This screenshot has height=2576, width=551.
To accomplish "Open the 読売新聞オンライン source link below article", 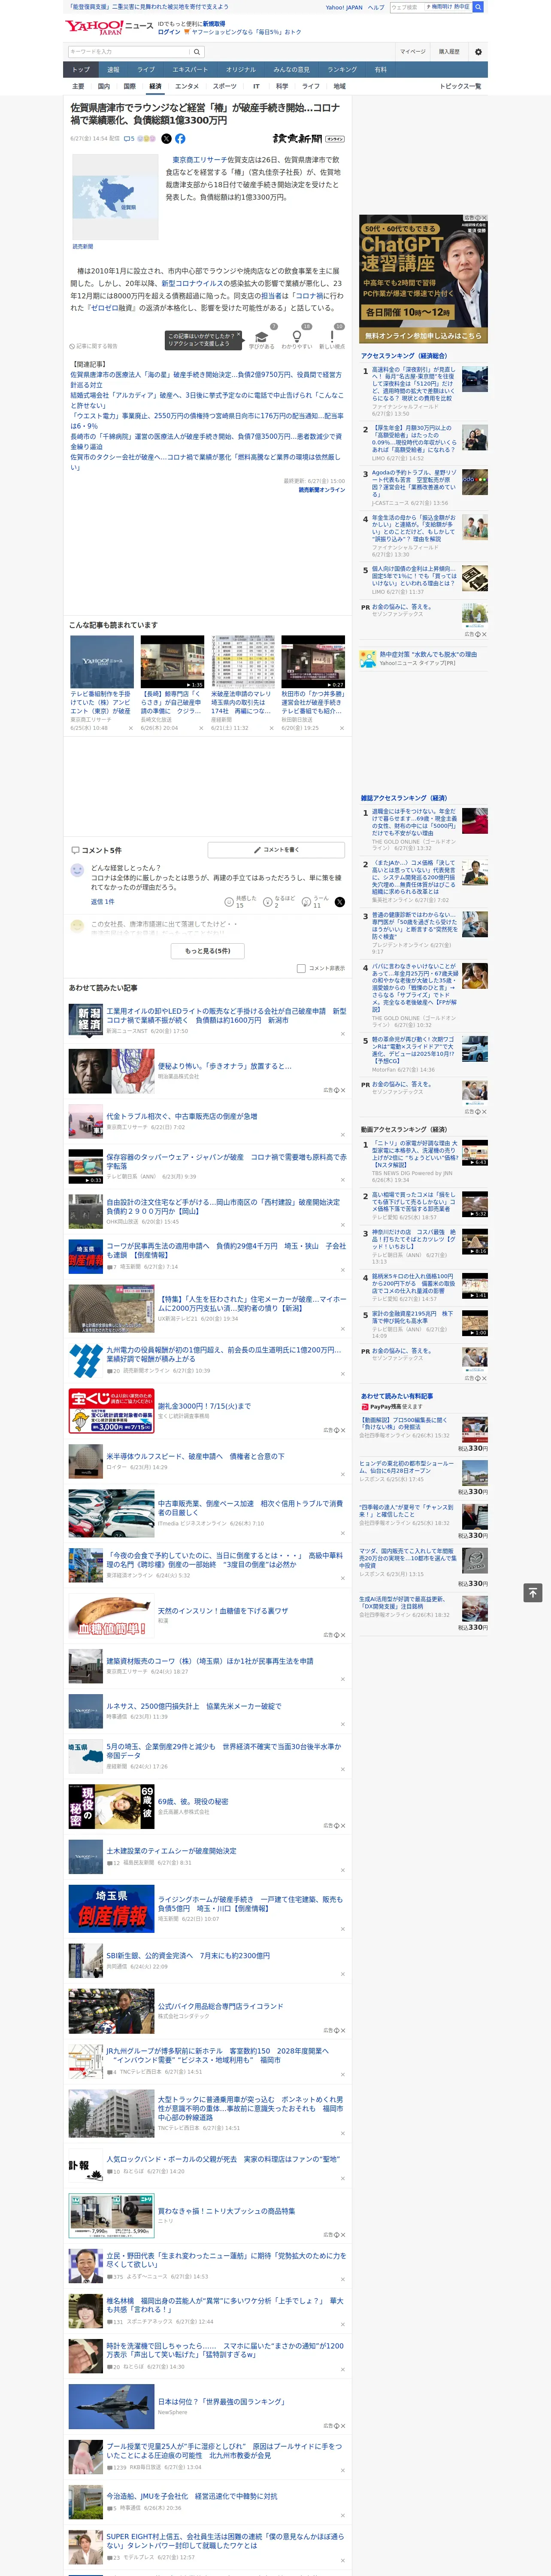I will pyautogui.click(x=321, y=490).
